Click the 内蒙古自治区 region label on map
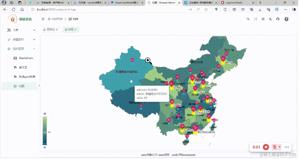299x159 pixels. coord(196,62)
